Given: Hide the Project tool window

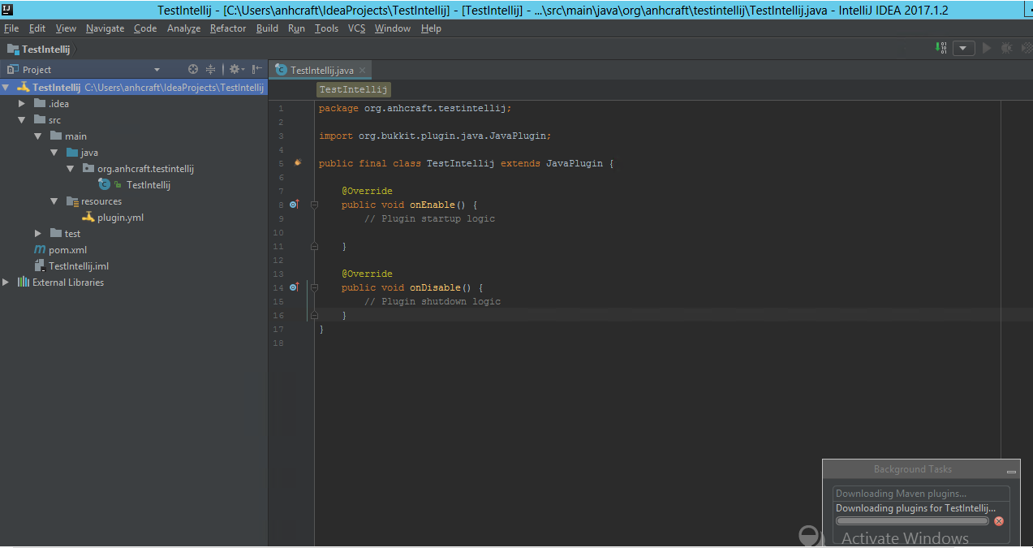Looking at the screenshot, I should (x=257, y=70).
